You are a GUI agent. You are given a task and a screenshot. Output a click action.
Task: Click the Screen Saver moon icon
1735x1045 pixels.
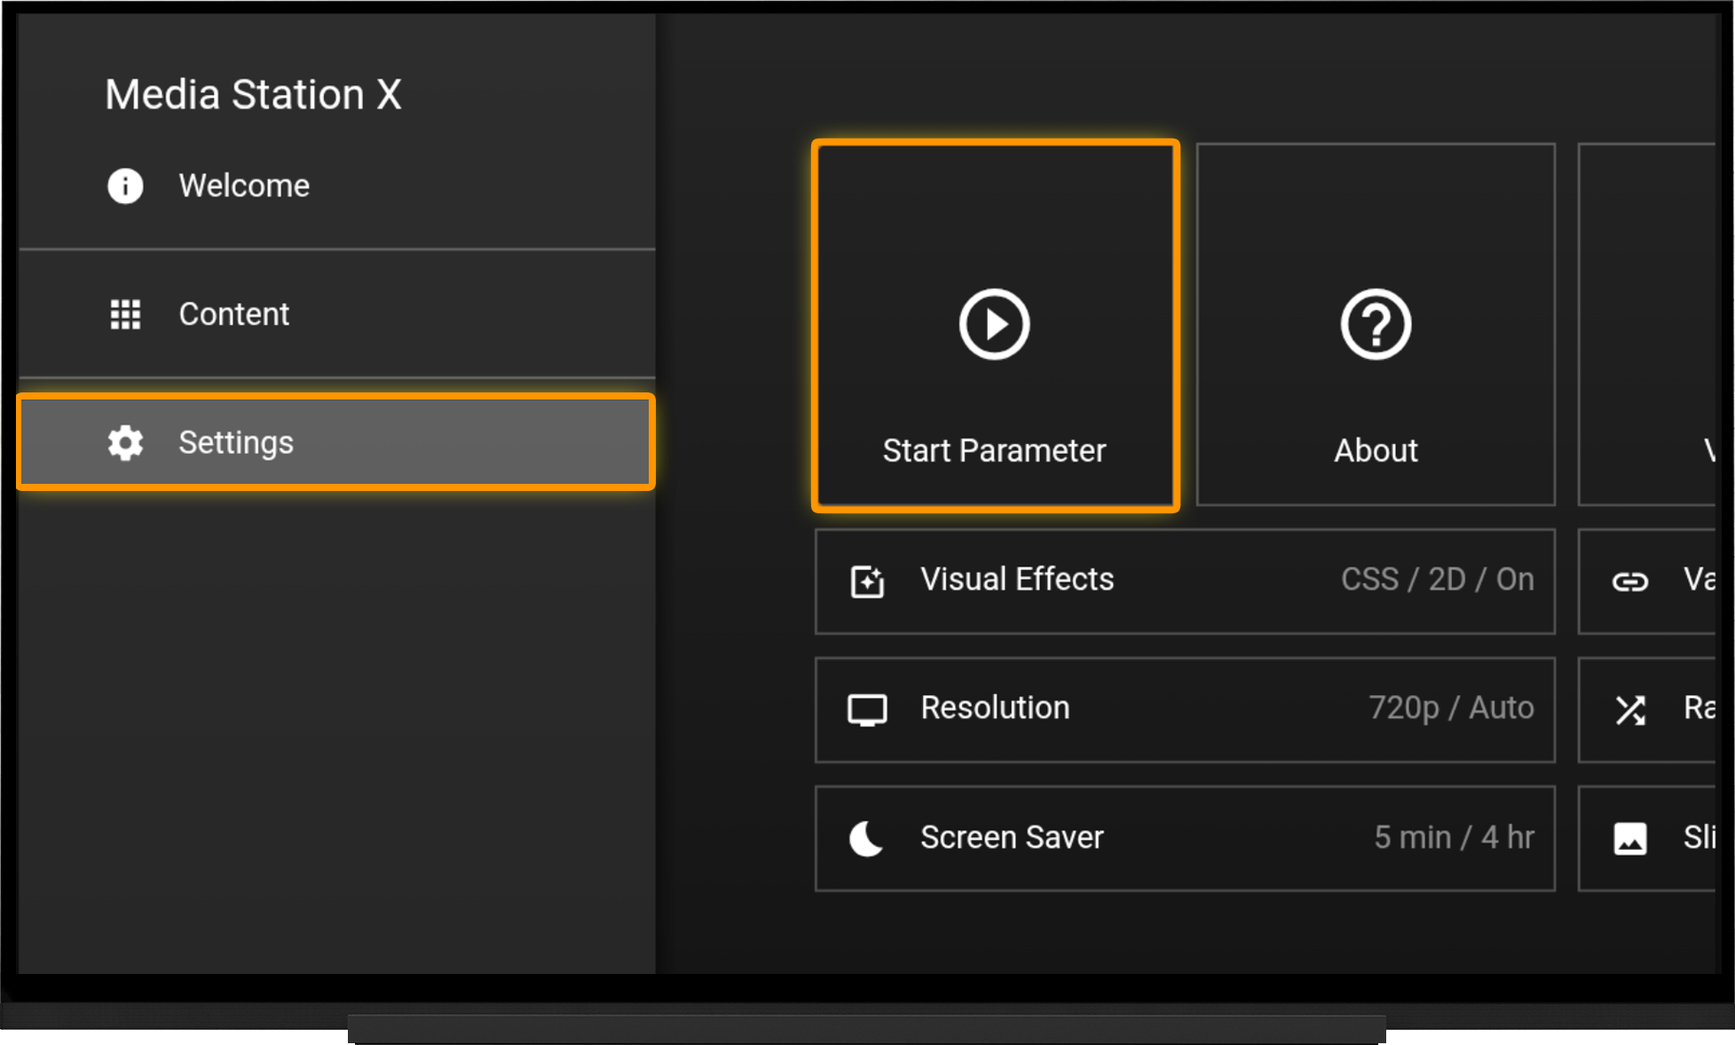click(866, 838)
